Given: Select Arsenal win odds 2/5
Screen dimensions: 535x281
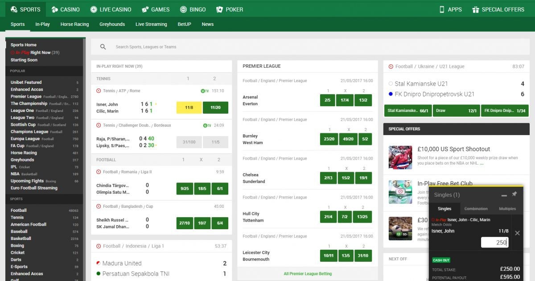Looking at the screenshot, I should pyautogui.click(x=328, y=100).
